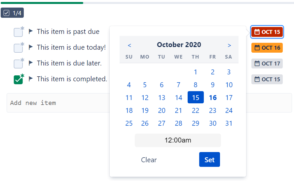Go to previous month in calendar
294x181 pixels.
click(129, 45)
